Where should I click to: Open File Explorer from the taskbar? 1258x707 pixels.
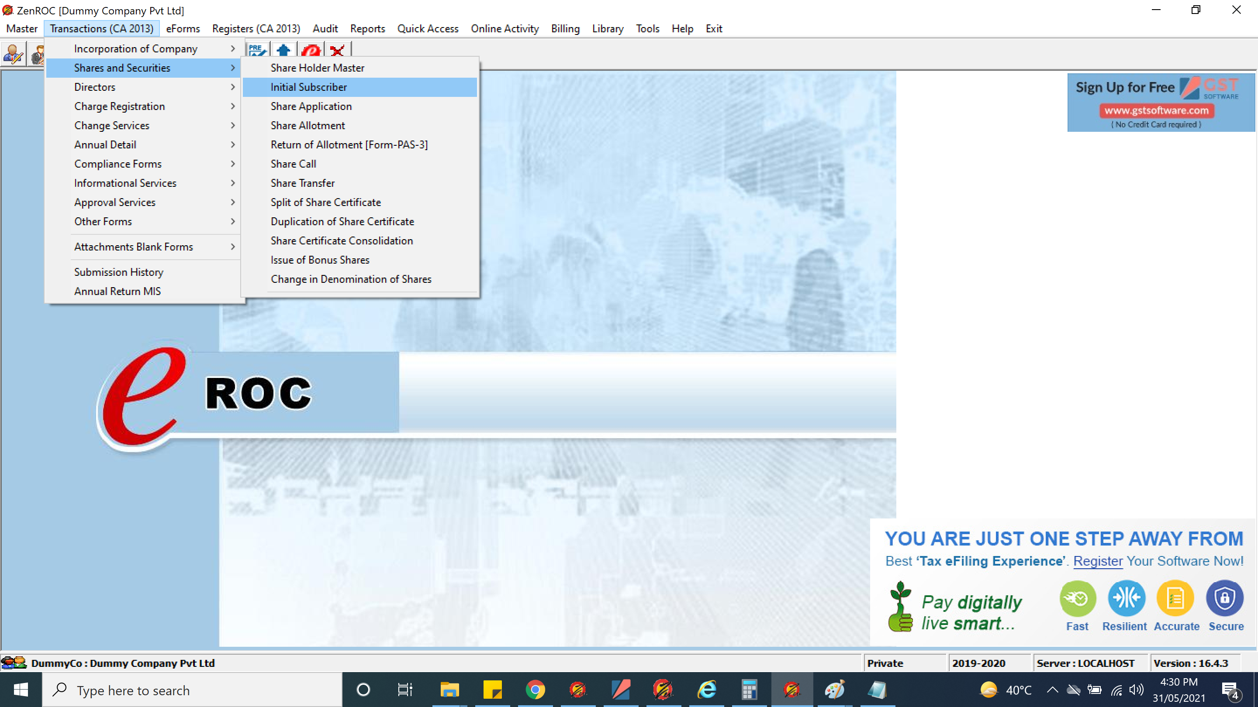[x=449, y=690]
